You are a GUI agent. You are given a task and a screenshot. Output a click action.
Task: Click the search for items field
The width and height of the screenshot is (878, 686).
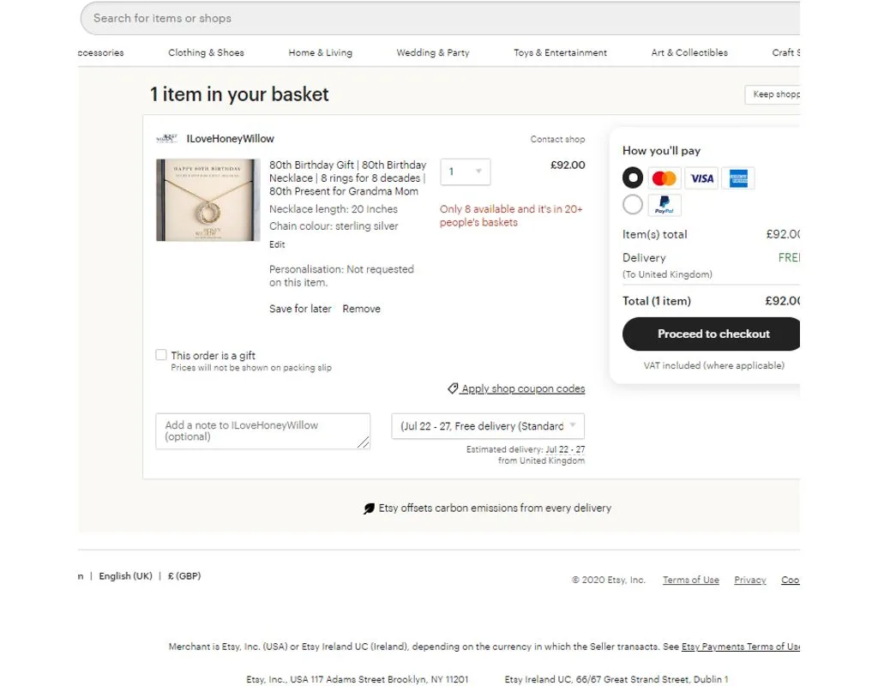coord(440,19)
